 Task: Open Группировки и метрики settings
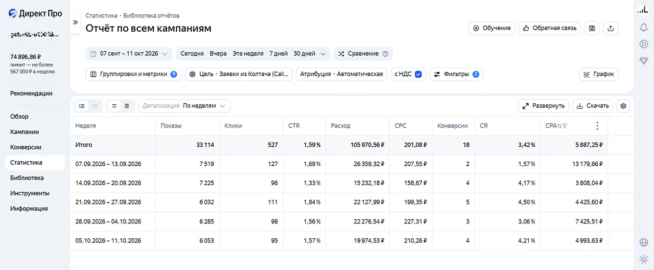tap(134, 74)
